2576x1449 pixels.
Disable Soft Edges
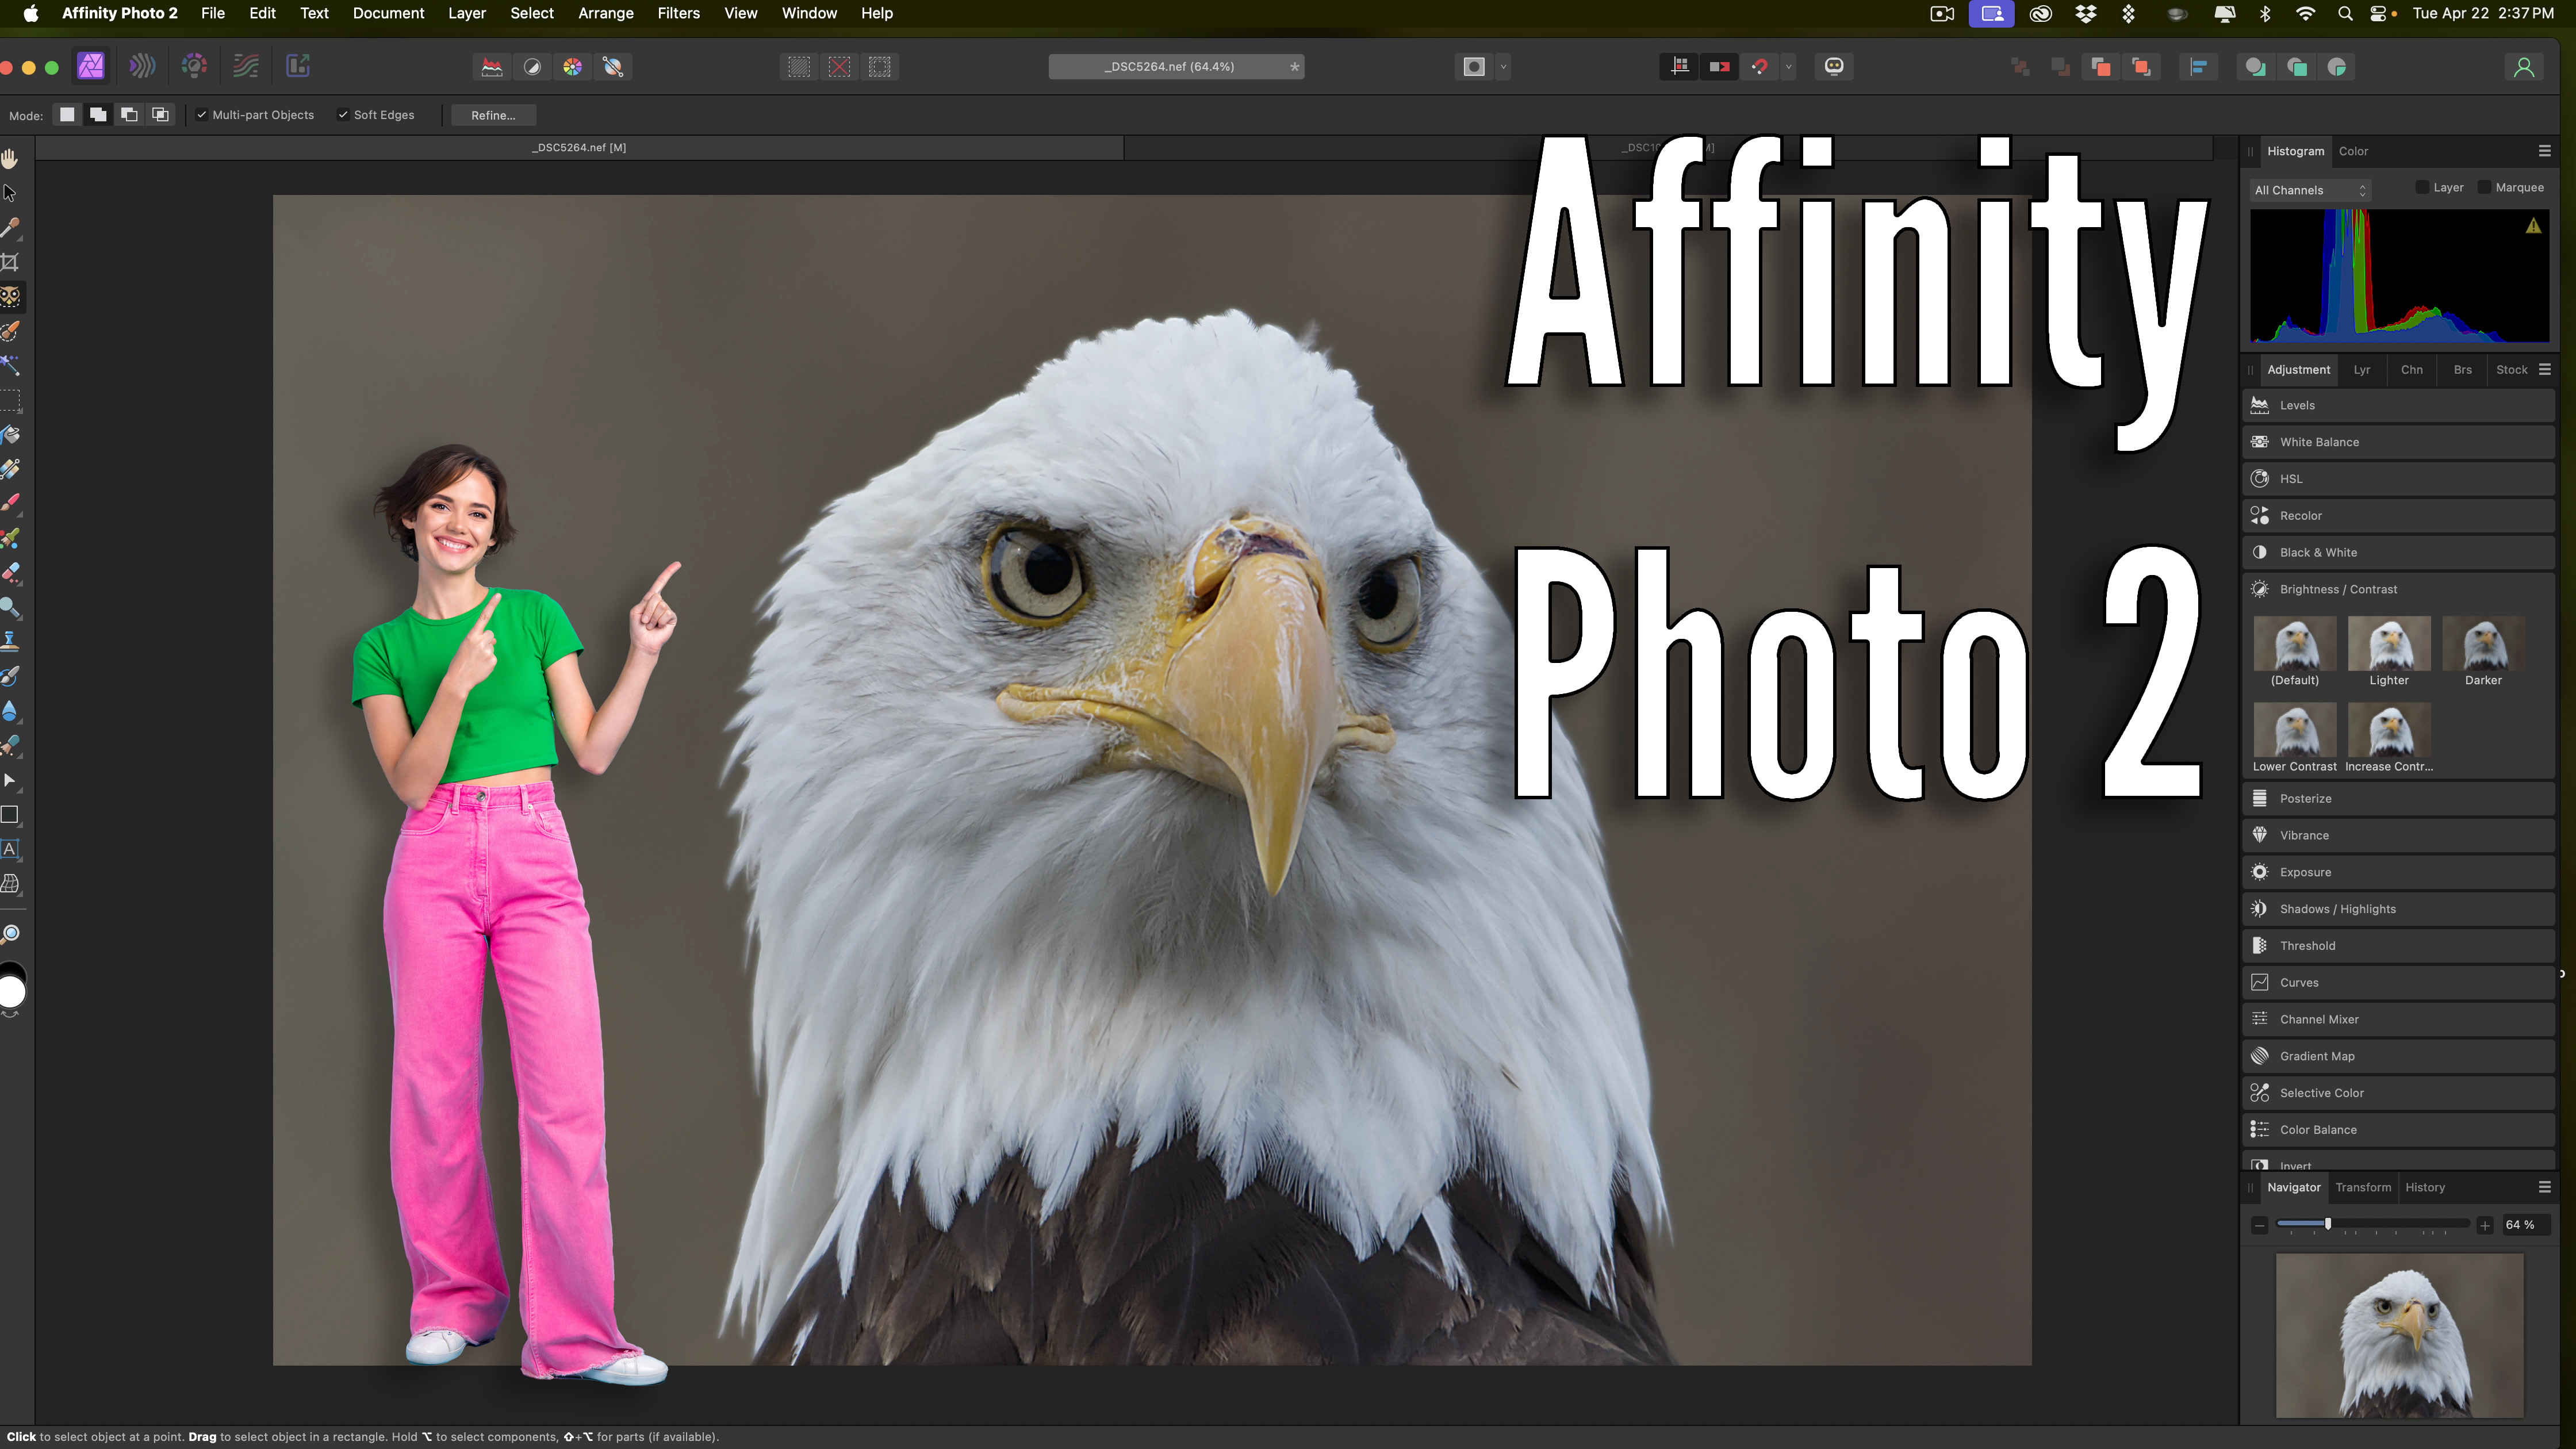pyautogui.click(x=344, y=114)
